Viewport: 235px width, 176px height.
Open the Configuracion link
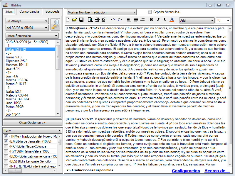coord(186,171)
